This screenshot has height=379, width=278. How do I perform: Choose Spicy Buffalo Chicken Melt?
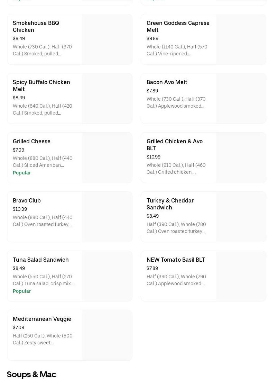(x=41, y=85)
